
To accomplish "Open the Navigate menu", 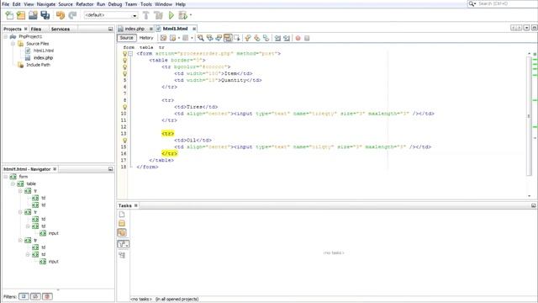I will (45, 4).
